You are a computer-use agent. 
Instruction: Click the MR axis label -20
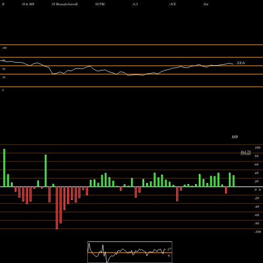[257, 198]
